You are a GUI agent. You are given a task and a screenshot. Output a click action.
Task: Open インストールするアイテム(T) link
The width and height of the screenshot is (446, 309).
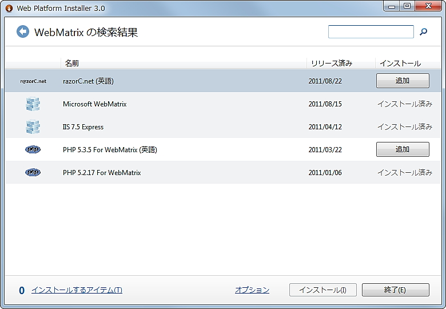(77, 290)
